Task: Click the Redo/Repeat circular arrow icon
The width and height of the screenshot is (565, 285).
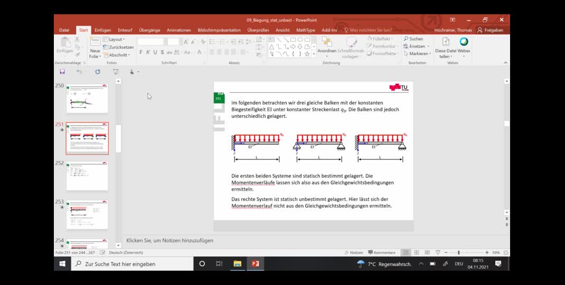Action: [98, 72]
